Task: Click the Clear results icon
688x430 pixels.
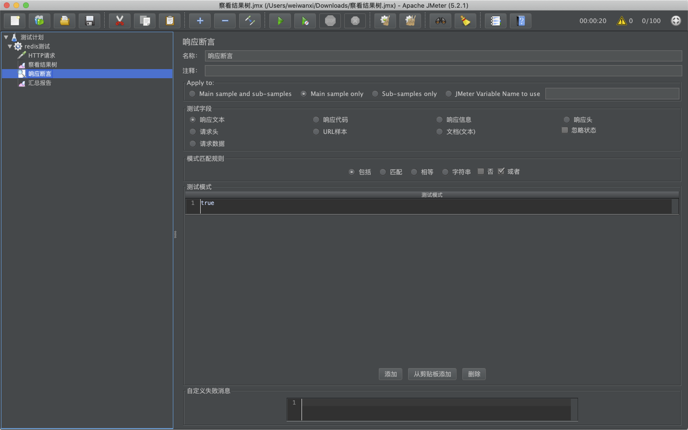Action: tap(386, 21)
